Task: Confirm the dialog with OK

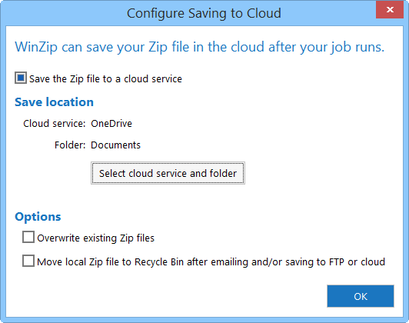Action: tap(361, 296)
